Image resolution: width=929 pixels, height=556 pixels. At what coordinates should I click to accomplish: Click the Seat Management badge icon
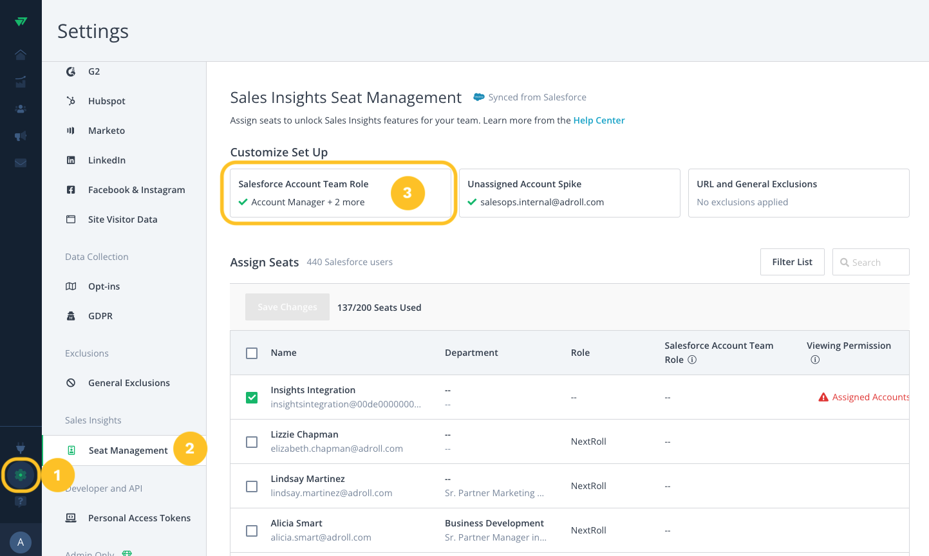coord(71,450)
